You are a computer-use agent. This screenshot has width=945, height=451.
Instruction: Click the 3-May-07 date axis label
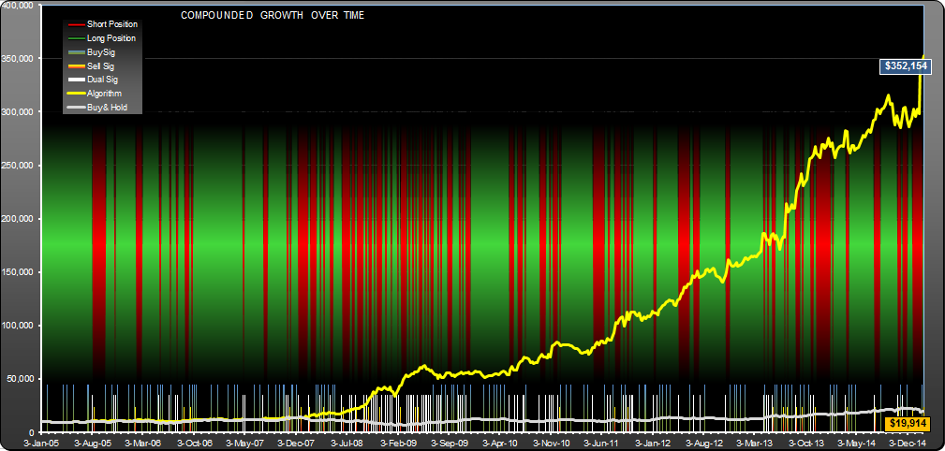pos(244,442)
